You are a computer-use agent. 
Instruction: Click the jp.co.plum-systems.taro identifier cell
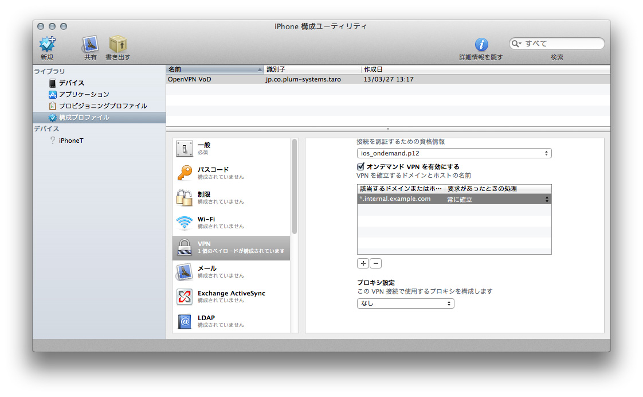(303, 79)
